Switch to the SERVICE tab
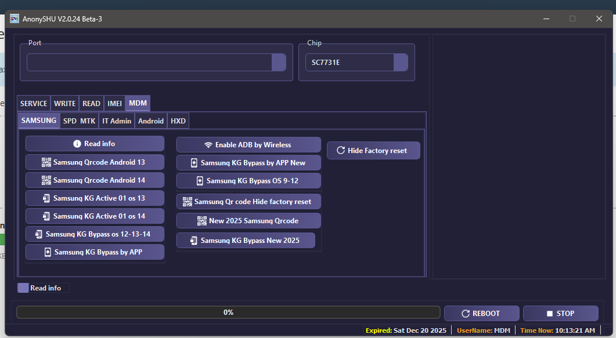This screenshot has width=616, height=338. pyautogui.click(x=34, y=104)
